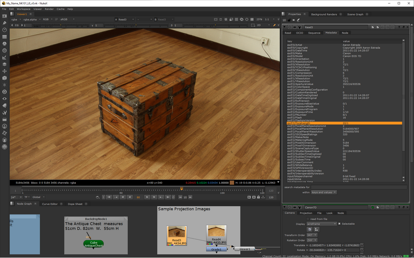
Task: Click the pencil icon in Properties panel toolbar
Action: pyautogui.click(x=298, y=20)
